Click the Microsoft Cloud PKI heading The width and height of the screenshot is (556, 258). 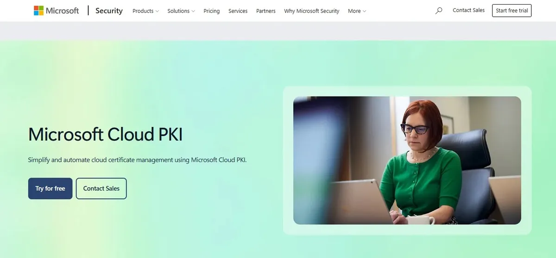coord(106,134)
